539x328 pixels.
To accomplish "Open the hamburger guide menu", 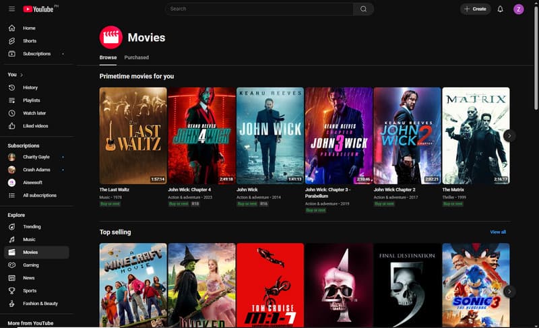I will (11, 9).
